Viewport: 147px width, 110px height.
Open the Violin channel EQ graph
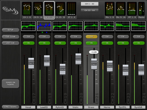tap(76, 26)
